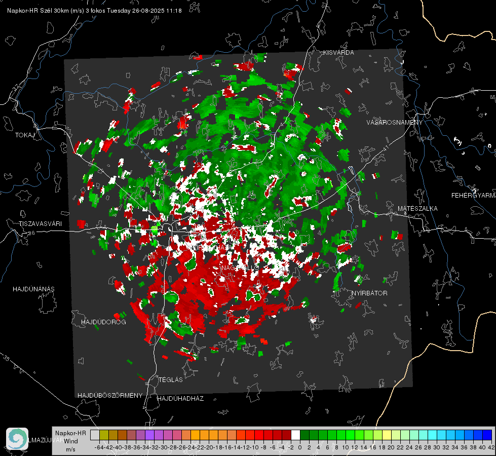Pick the purple swatch between -34 and -32
Viewport: 496px width, 456px height.
[x=149, y=435]
